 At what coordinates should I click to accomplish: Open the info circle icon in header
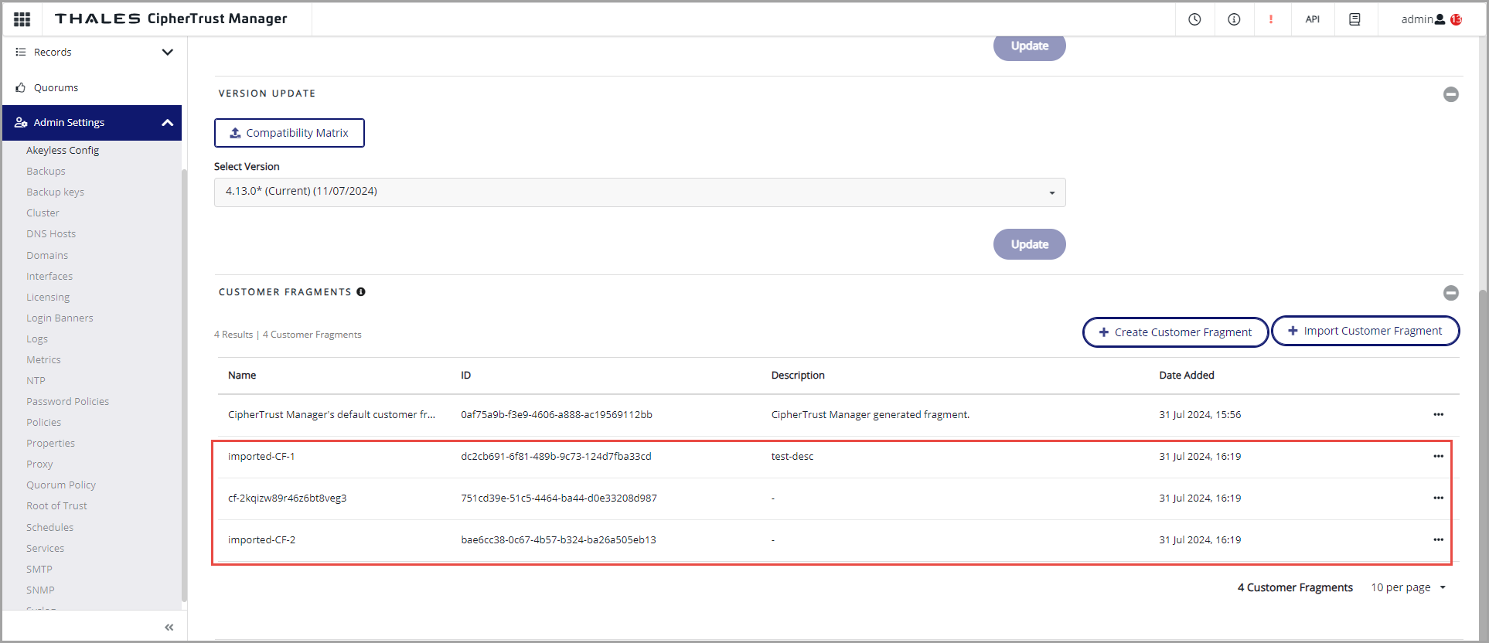1234,19
